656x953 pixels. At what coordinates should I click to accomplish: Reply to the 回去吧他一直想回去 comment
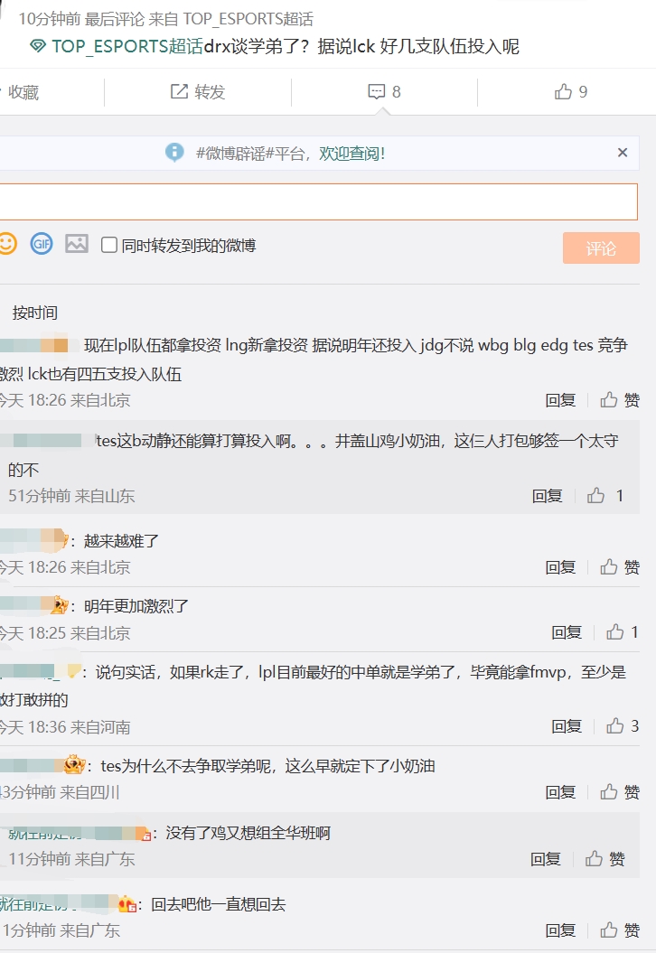(x=560, y=930)
